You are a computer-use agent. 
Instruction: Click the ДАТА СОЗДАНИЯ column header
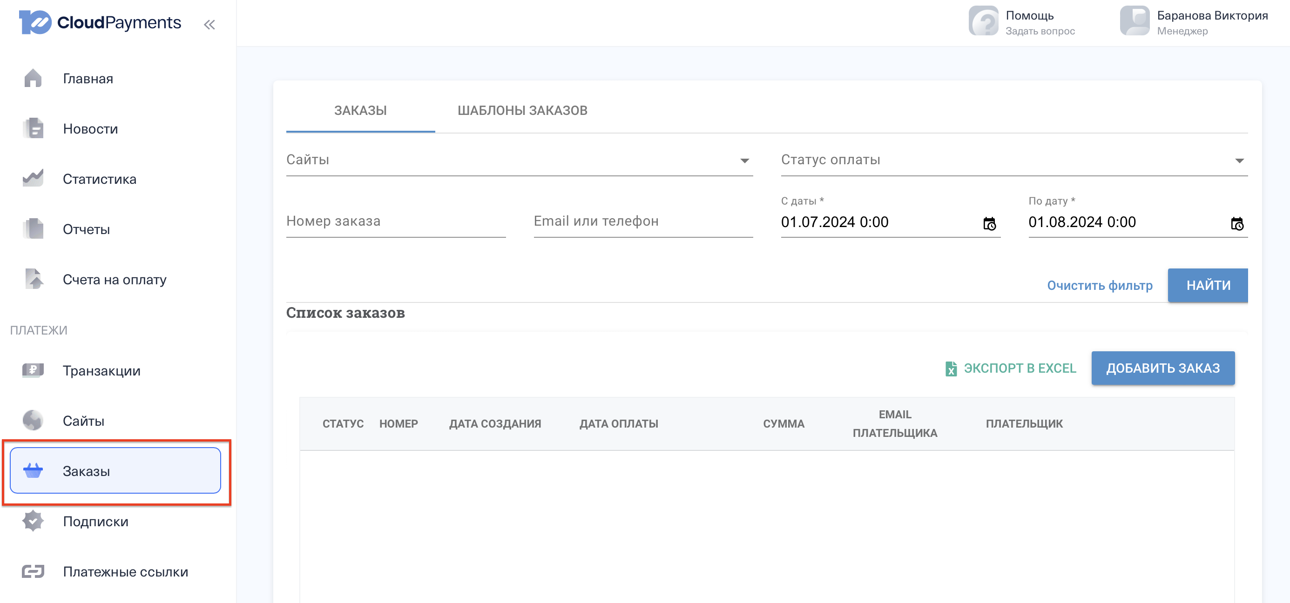(495, 424)
